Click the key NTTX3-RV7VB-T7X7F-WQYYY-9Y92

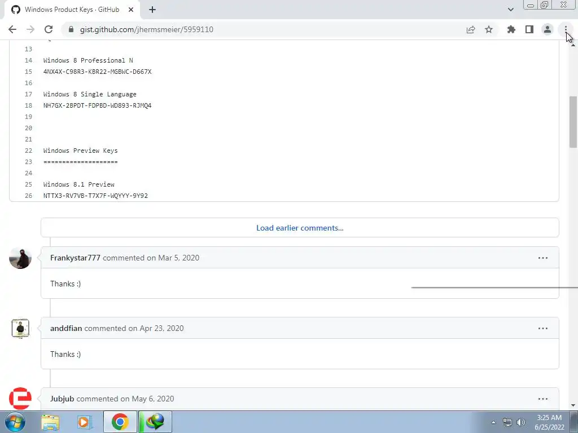pyautogui.click(x=95, y=196)
